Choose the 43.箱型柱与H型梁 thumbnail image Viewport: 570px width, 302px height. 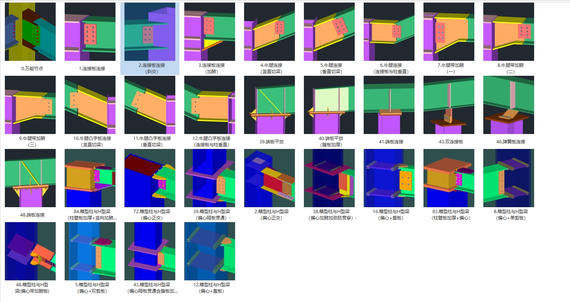click(x=150, y=251)
